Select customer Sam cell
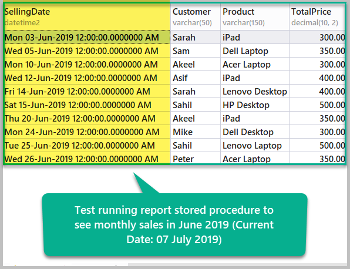The image size is (350, 269). 196,51
